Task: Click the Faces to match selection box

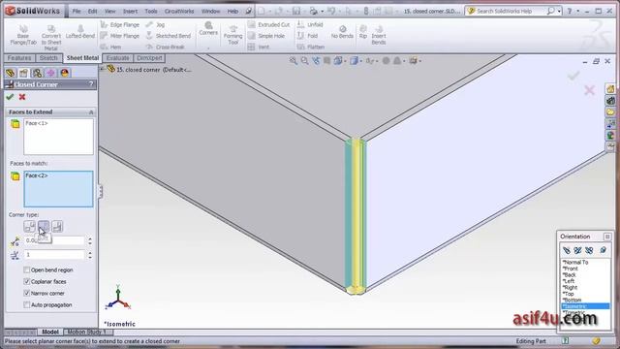Action: click(58, 189)
